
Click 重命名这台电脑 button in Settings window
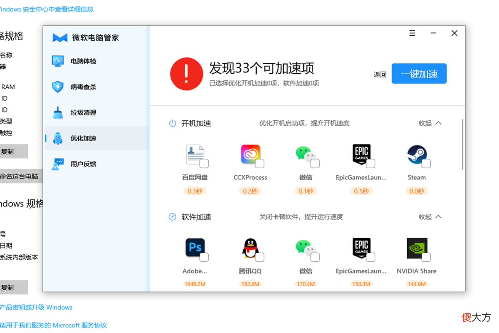(21, 176)
